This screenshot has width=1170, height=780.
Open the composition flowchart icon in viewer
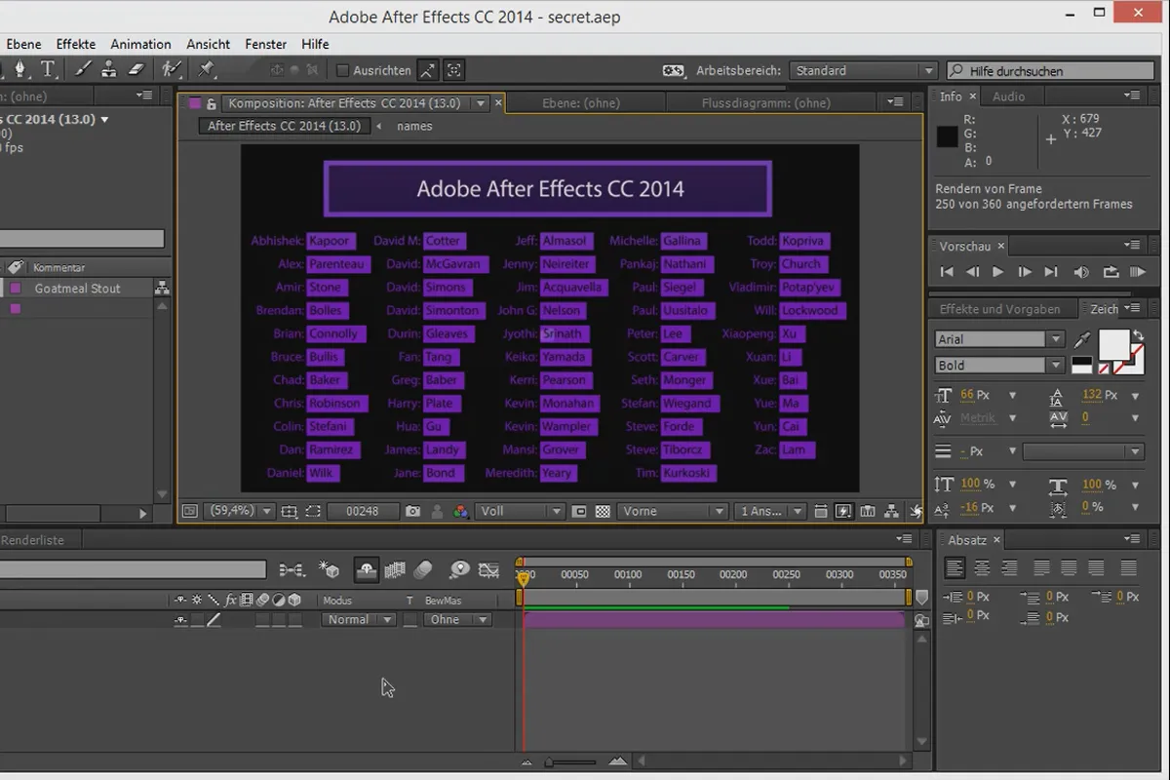890,511
